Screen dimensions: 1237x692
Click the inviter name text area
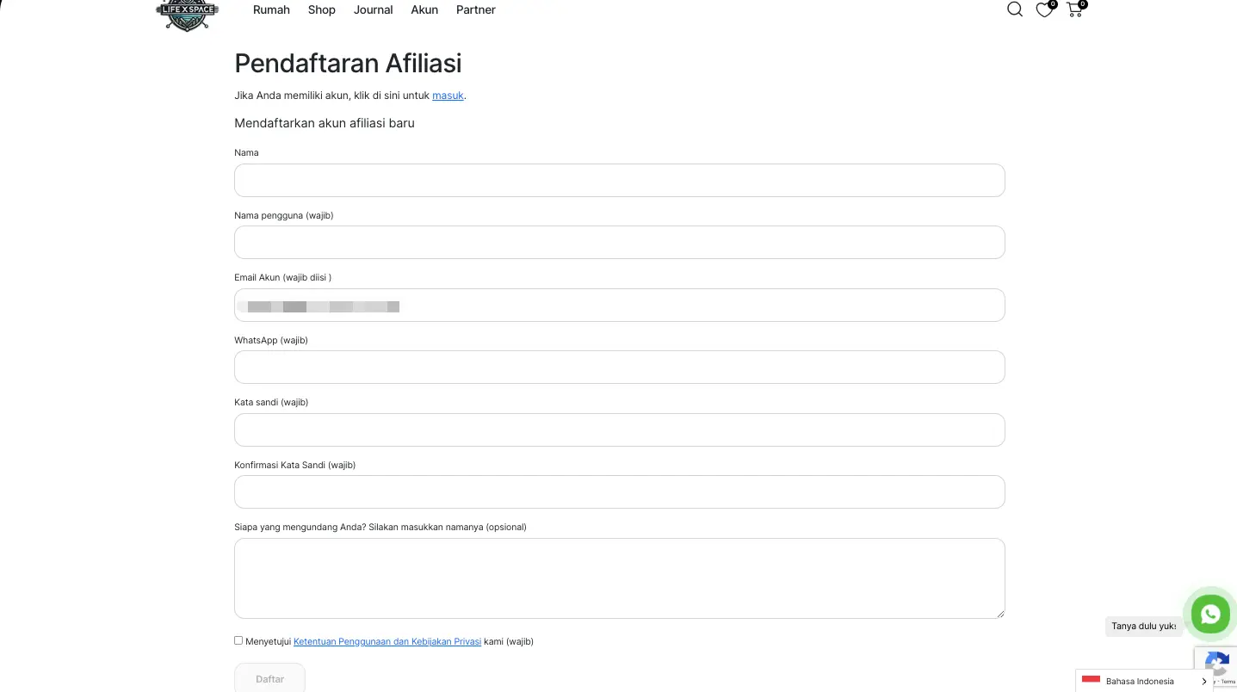(620, 578)
